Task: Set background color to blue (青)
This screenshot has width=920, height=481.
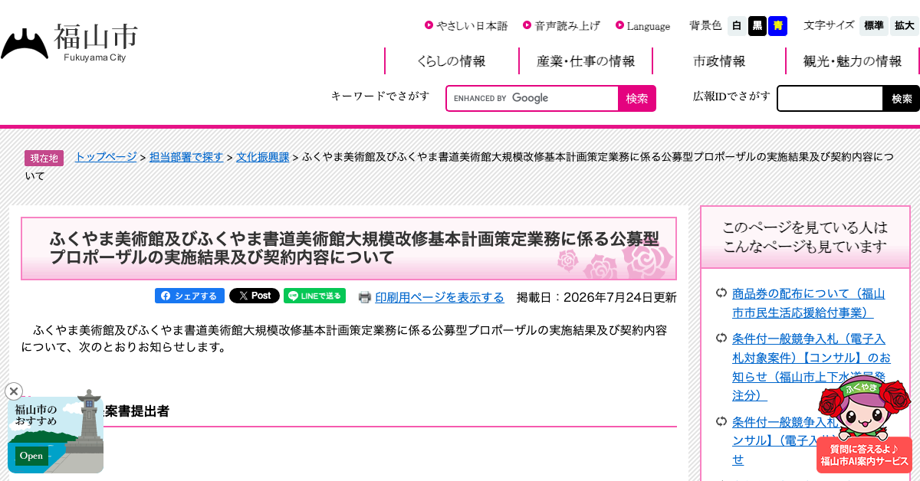Action: 778,26
